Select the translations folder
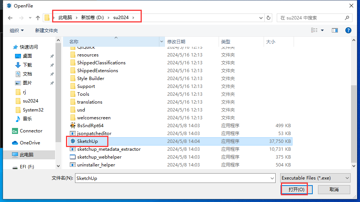Image resolution: width=360 pixels, height=202 pixels. click(x=90, y=102)
